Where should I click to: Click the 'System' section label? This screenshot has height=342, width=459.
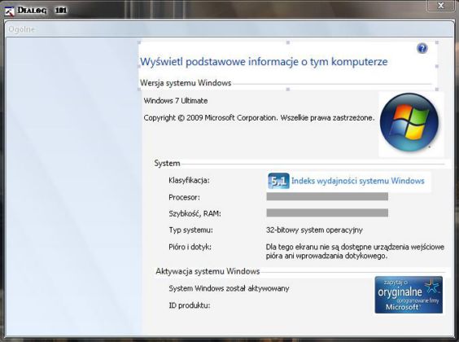[167, 163]
